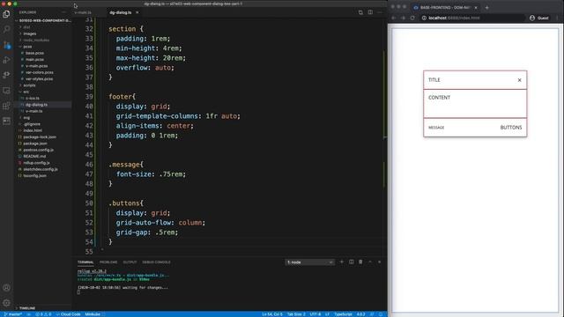Click Cloud Code in status bar
This screenshot has width=564, height=317.
click(x=69, y=314)
